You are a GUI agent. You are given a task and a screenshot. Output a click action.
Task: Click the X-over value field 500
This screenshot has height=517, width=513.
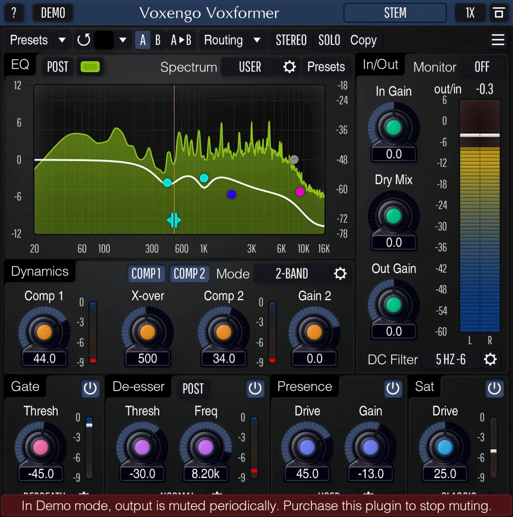pos(147,358)
